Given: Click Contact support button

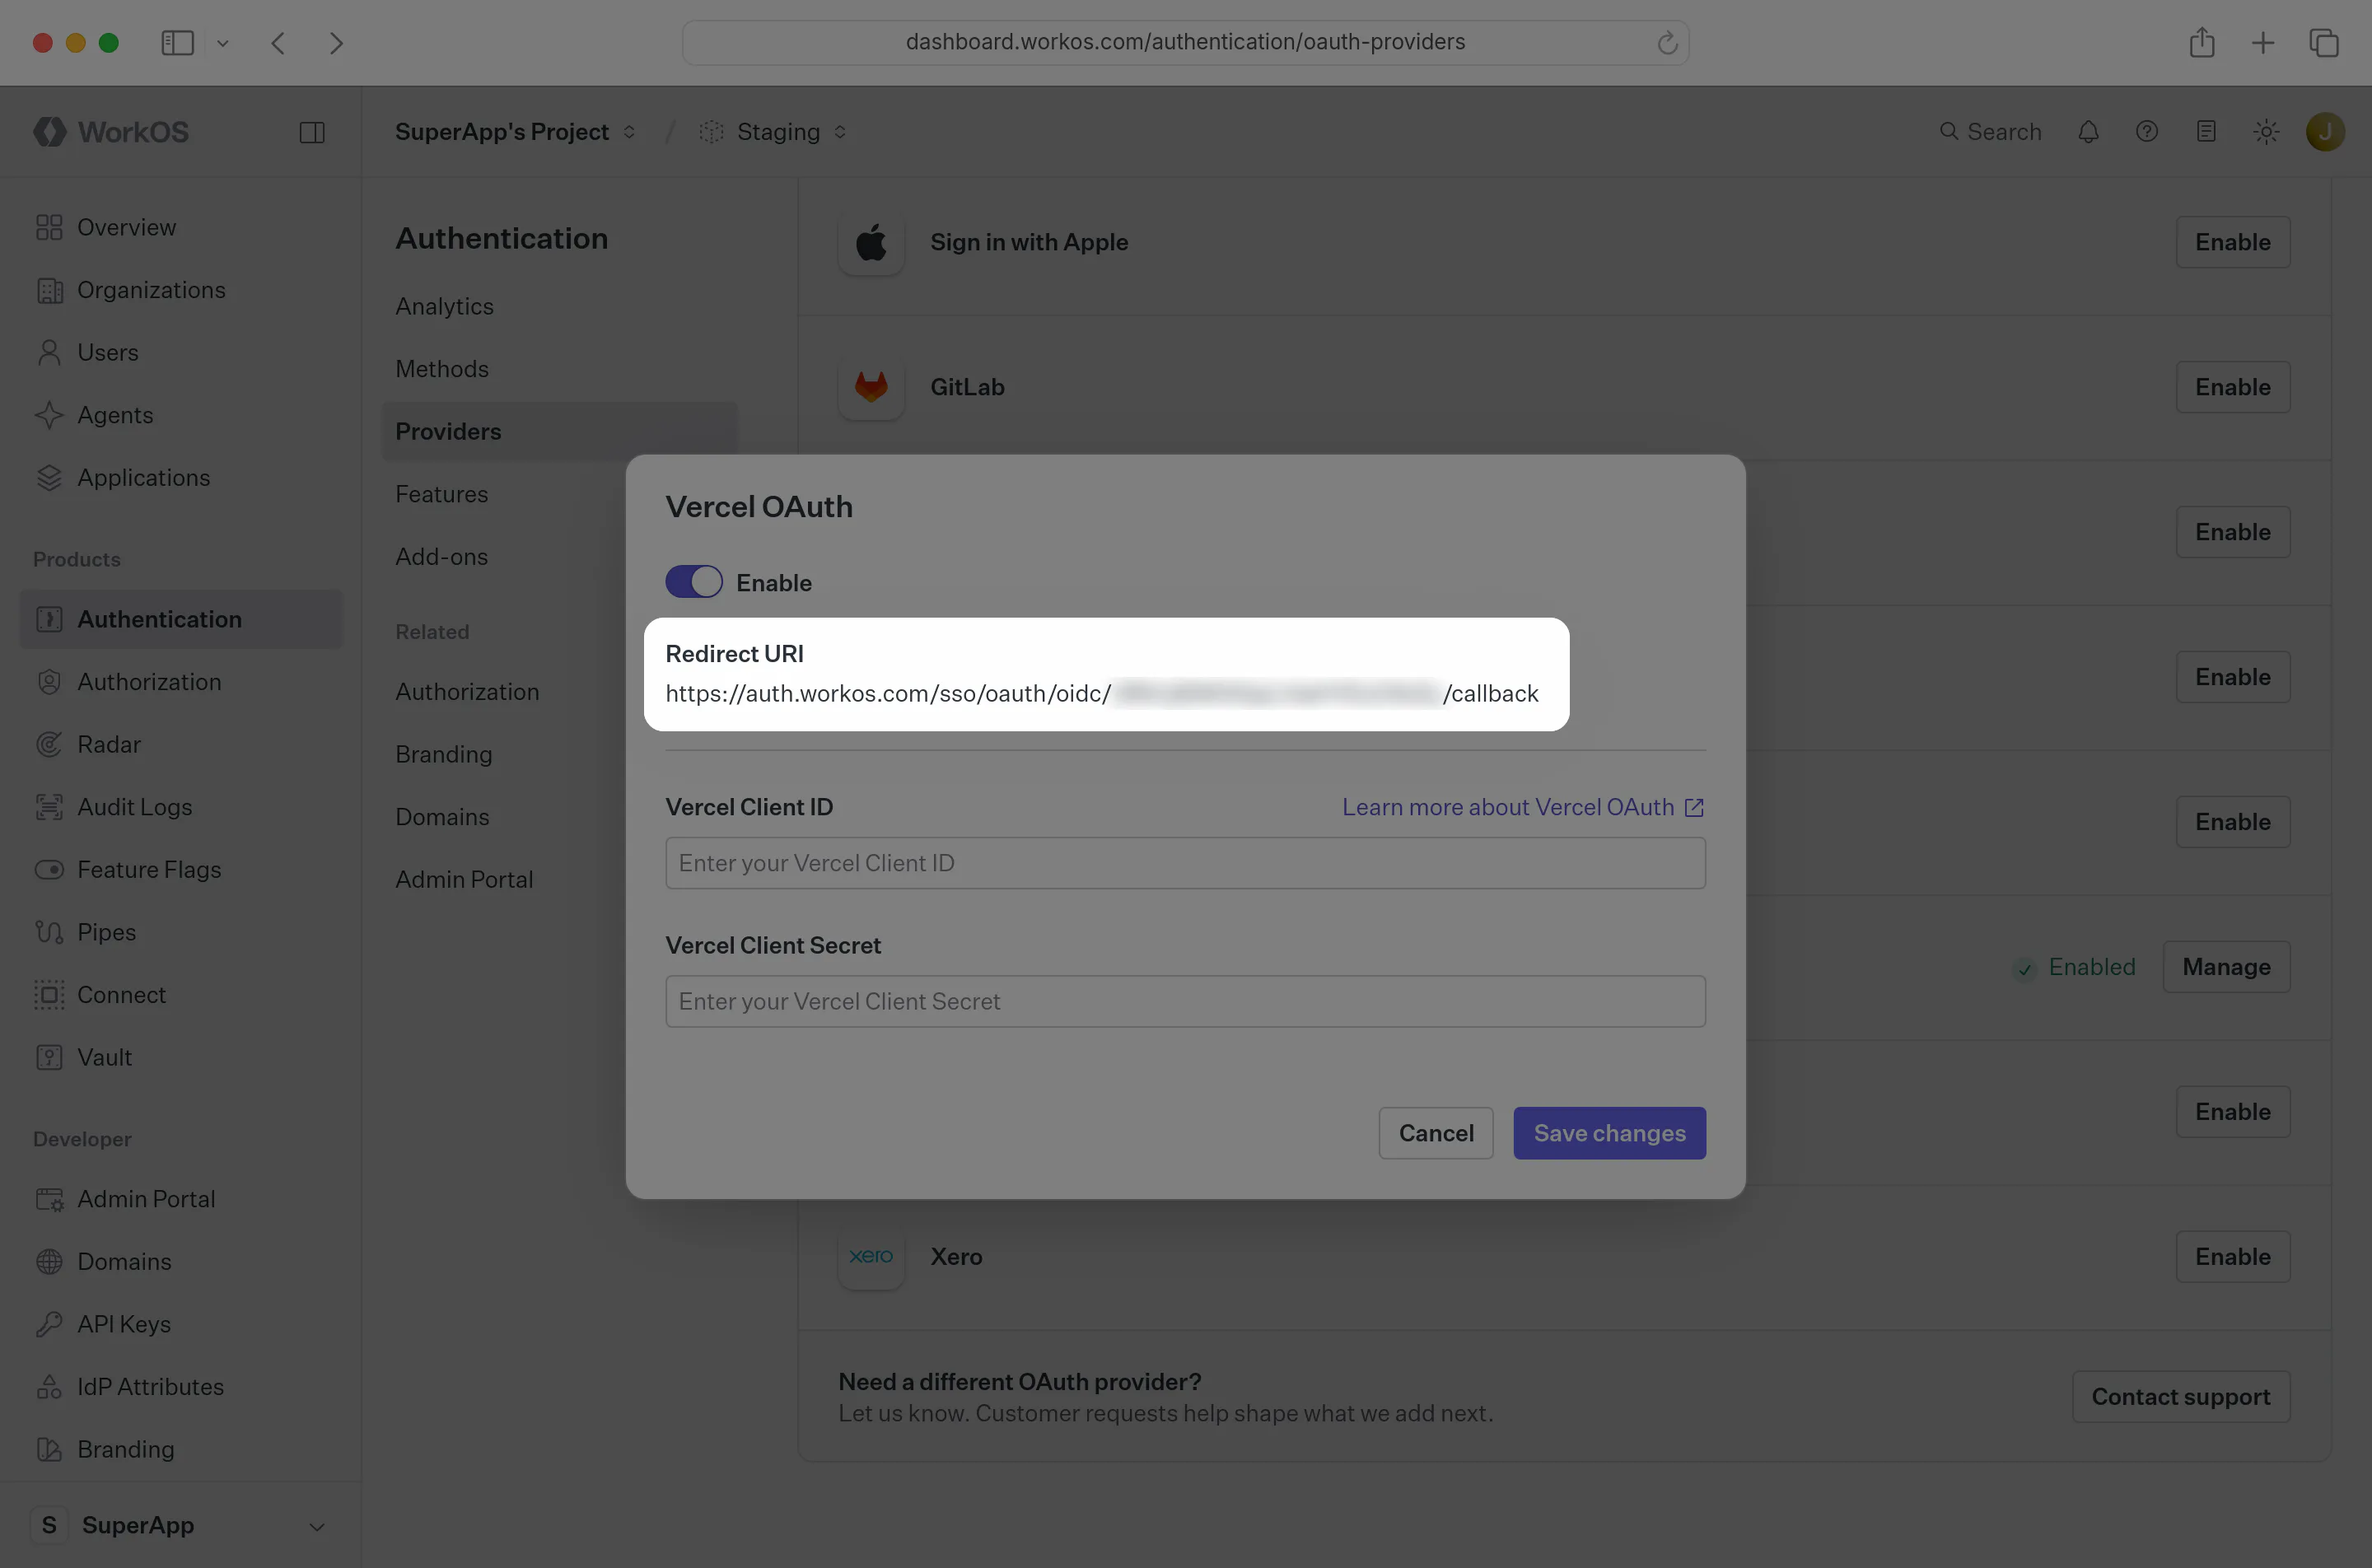Looking at the screenshot, I should [x=2181, y=1397].
